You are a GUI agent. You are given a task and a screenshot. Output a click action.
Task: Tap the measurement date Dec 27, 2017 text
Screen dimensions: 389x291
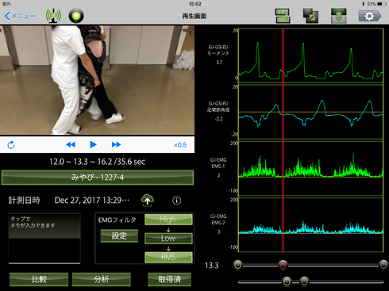tap(92, 201)
